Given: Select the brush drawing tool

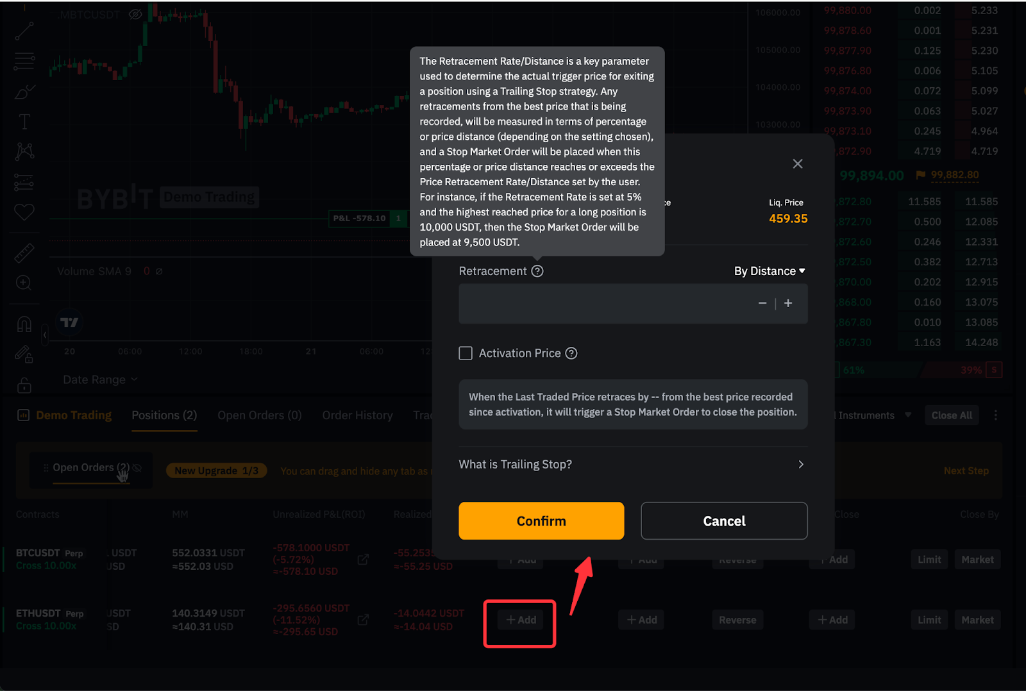Looking at the screenshot, I should pyautogui.click(x=24, y=92).
